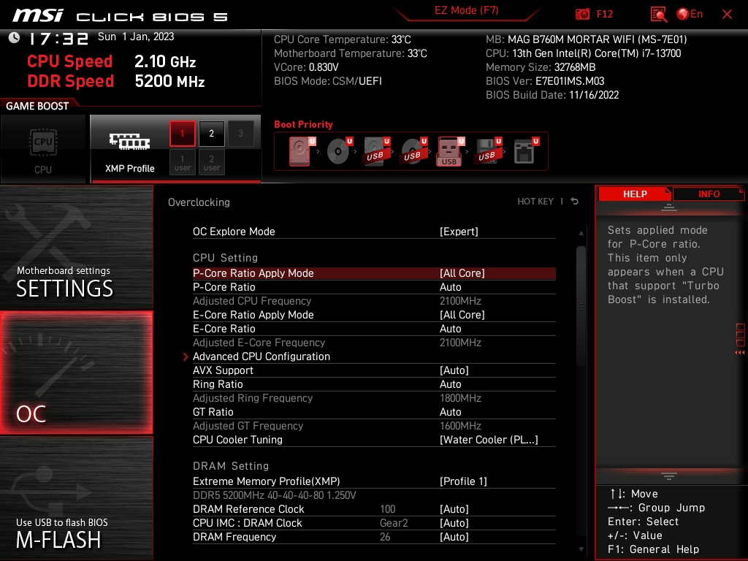748x561 pixels.
Task: Click the clock icon beside the time
Action: (x=15, y=38)
